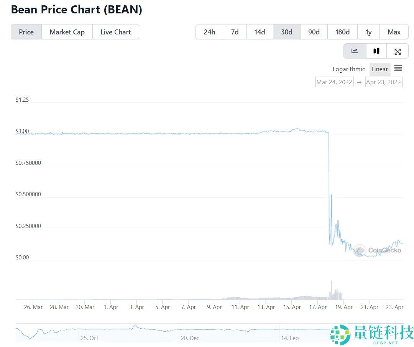Toggle Linear scale
The image size is (414, 347).
click(x=379, y=69)
